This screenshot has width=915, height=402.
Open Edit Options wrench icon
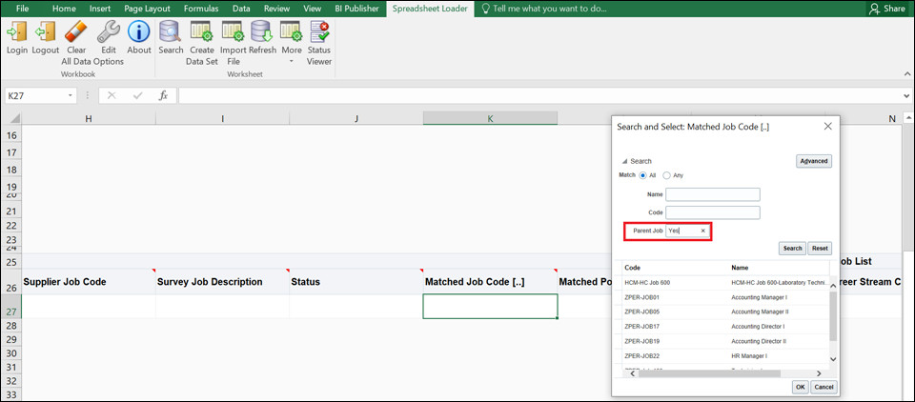(109, 30)
